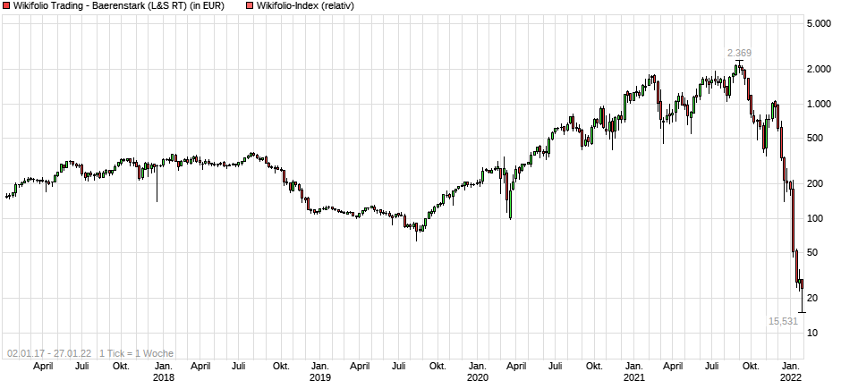Click the March 2020 crash candle near 100
841x389 pixels.
click(x=510, y=202)
